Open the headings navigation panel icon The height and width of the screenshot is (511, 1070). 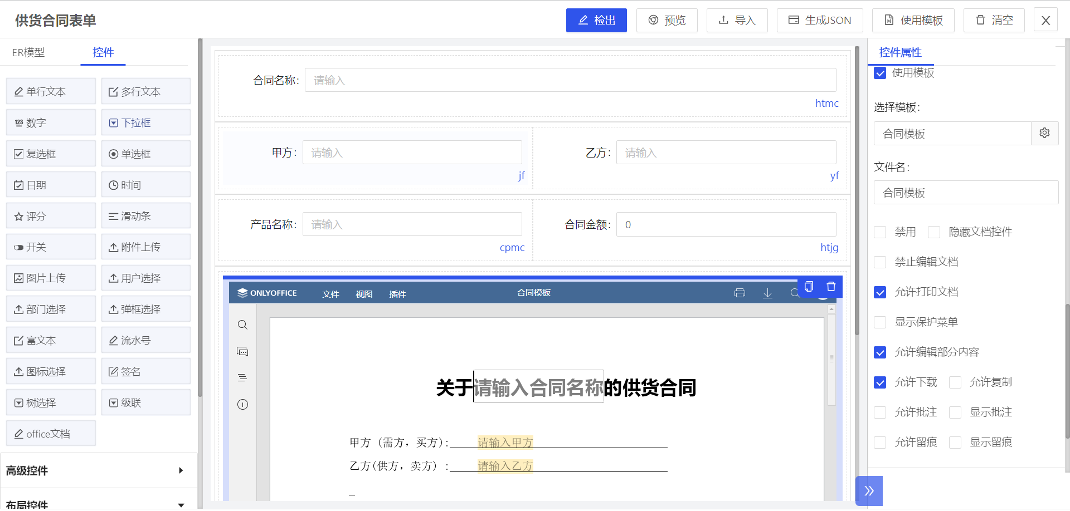click(x=242, y=377)
